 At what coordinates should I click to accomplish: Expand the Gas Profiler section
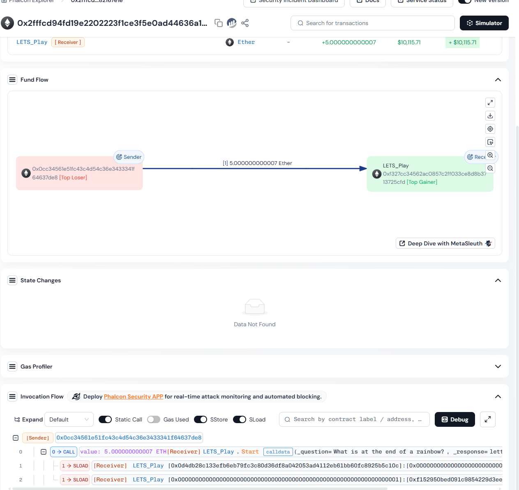click(x=498, y=366)
